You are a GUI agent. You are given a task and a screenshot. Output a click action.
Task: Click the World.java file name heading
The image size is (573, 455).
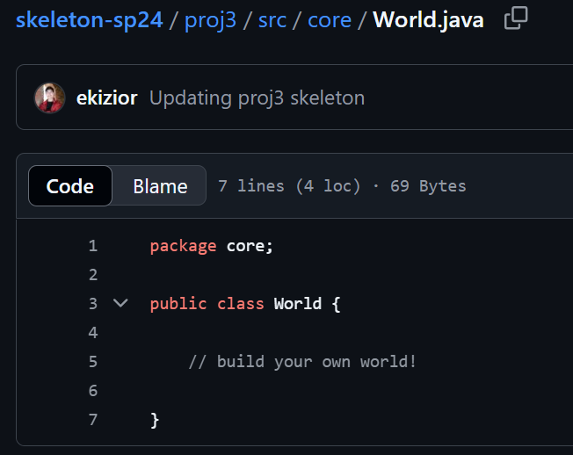[x=428, y=19]
